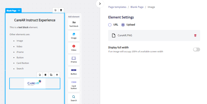The image size is (207, 104).
Task: Add a Video element
Action: tap(74, 48)
